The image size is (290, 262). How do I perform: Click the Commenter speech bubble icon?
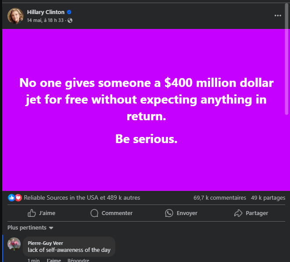[94, 213]
